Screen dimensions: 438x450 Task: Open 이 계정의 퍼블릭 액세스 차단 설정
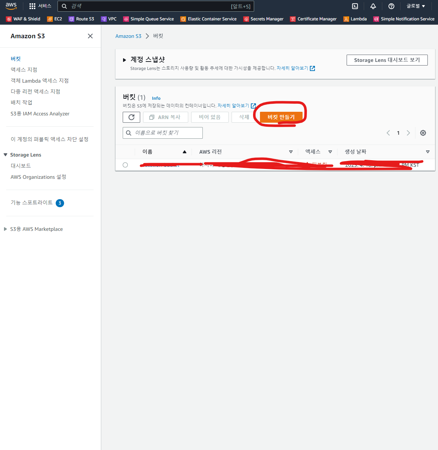point(50,139)
